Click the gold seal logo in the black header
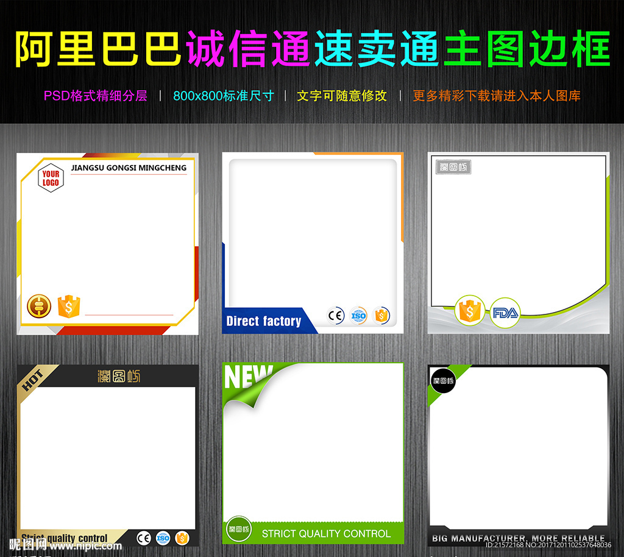The width and height of the screenshot is (624, 557). (119, 375)
